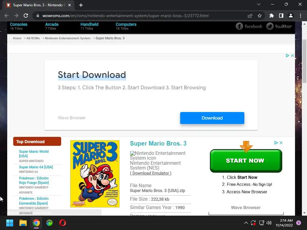Click Similar Games Year 1990
This screenshot has height=230, width=307.
[157, 208]
